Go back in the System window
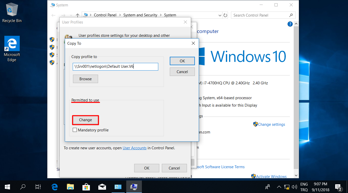Screen dimensions: 348x193 click(x=54, y=15)
